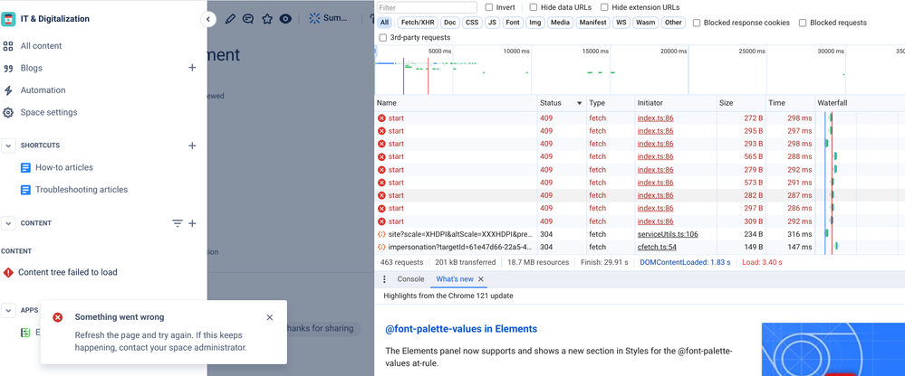Click the pencil edit icon

(230, 19)
